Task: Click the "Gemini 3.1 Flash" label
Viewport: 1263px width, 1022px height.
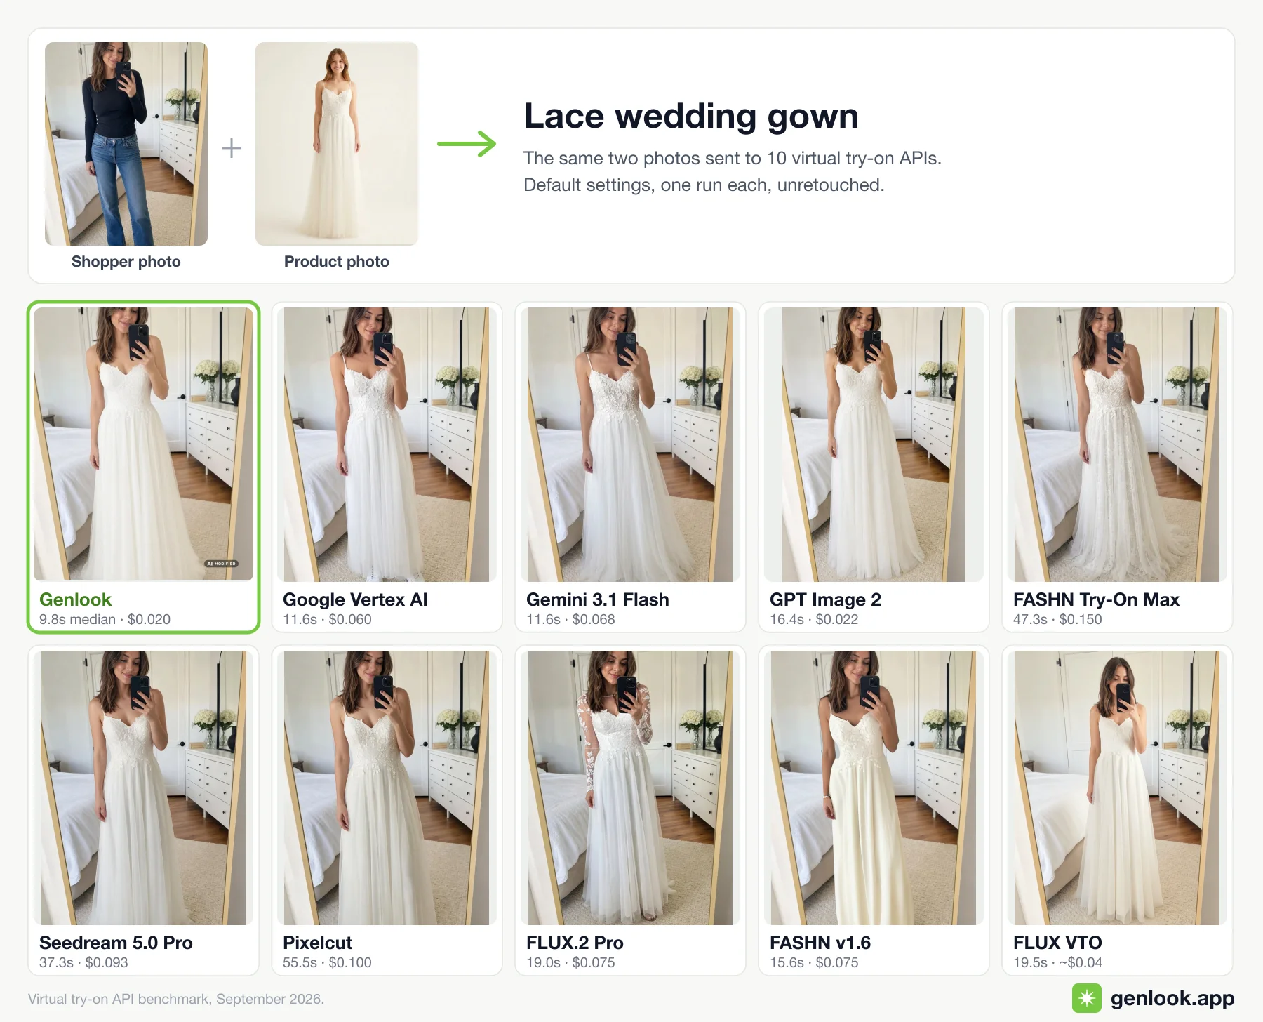Action: (598, 599)
